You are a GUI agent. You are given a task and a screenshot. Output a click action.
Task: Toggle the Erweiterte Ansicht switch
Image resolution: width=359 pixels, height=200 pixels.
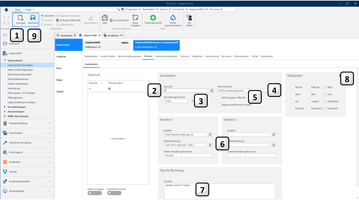click(x=114, y=193)
